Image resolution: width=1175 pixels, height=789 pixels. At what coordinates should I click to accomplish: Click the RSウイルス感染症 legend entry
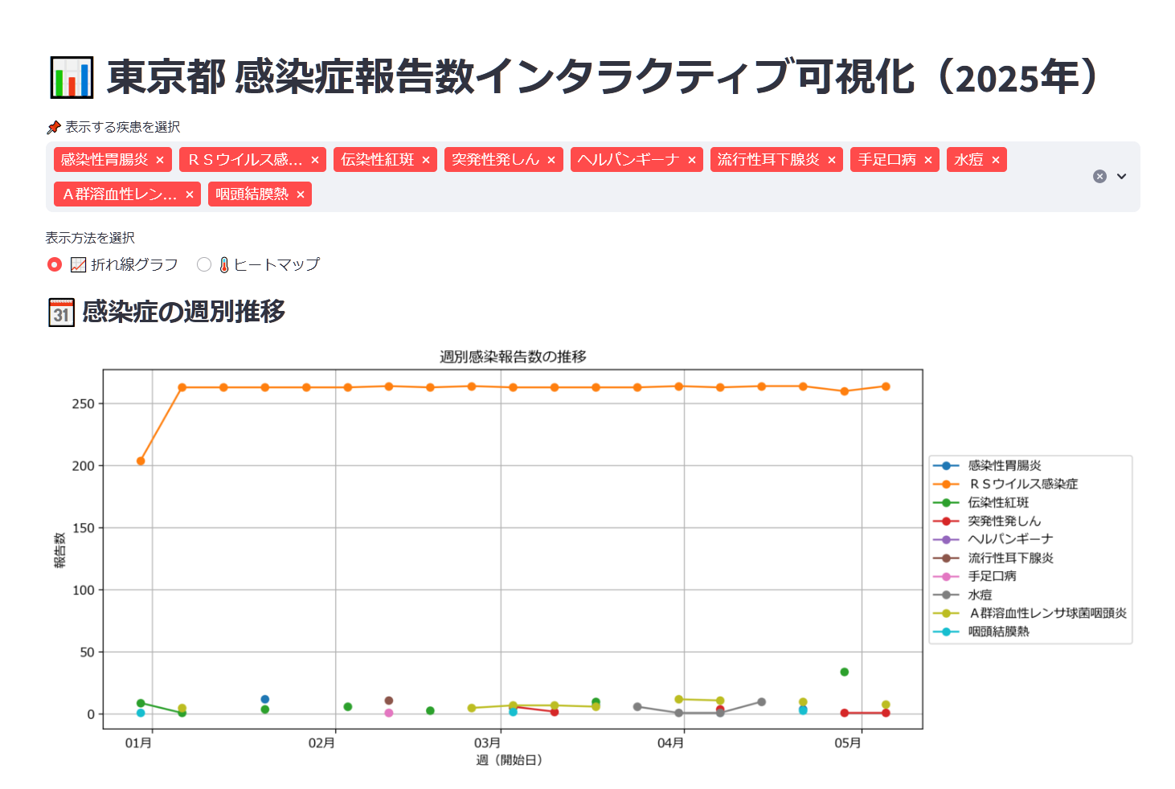(1022, 484)
